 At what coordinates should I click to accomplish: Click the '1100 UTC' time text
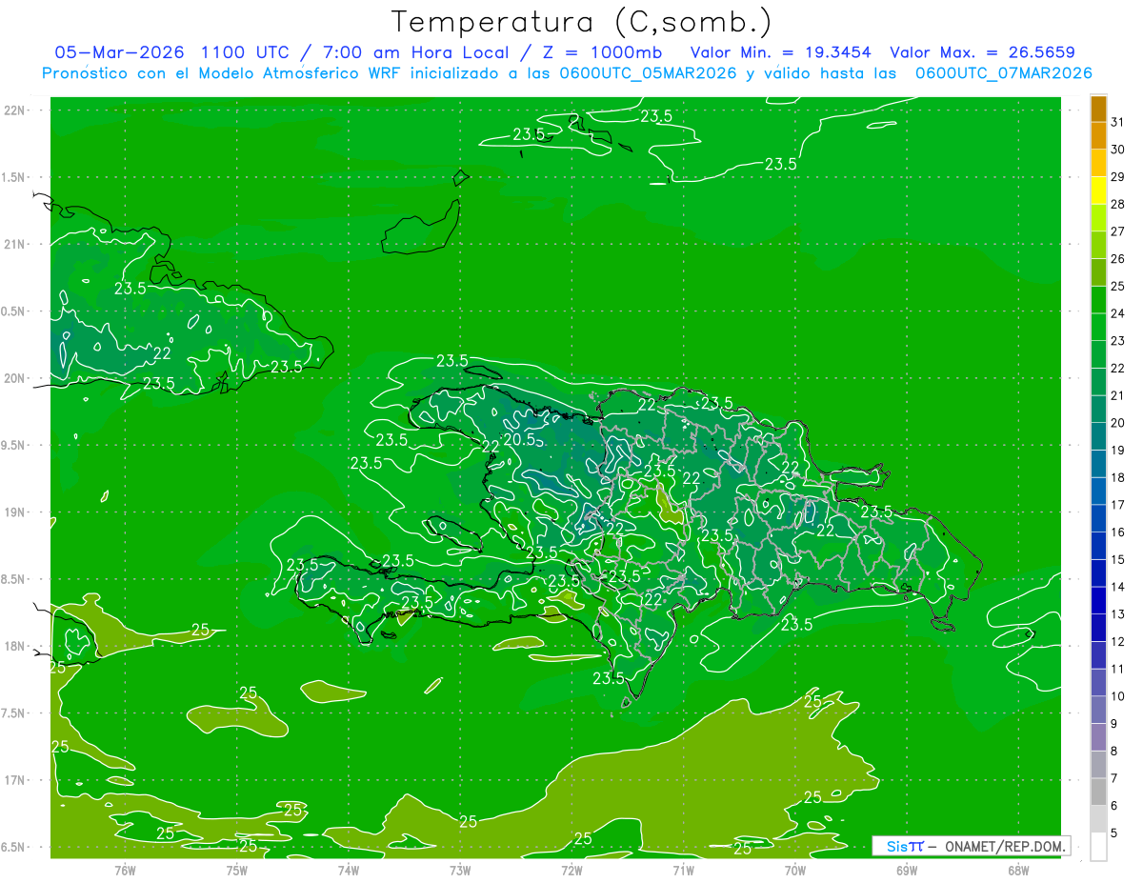pos(244,52)
